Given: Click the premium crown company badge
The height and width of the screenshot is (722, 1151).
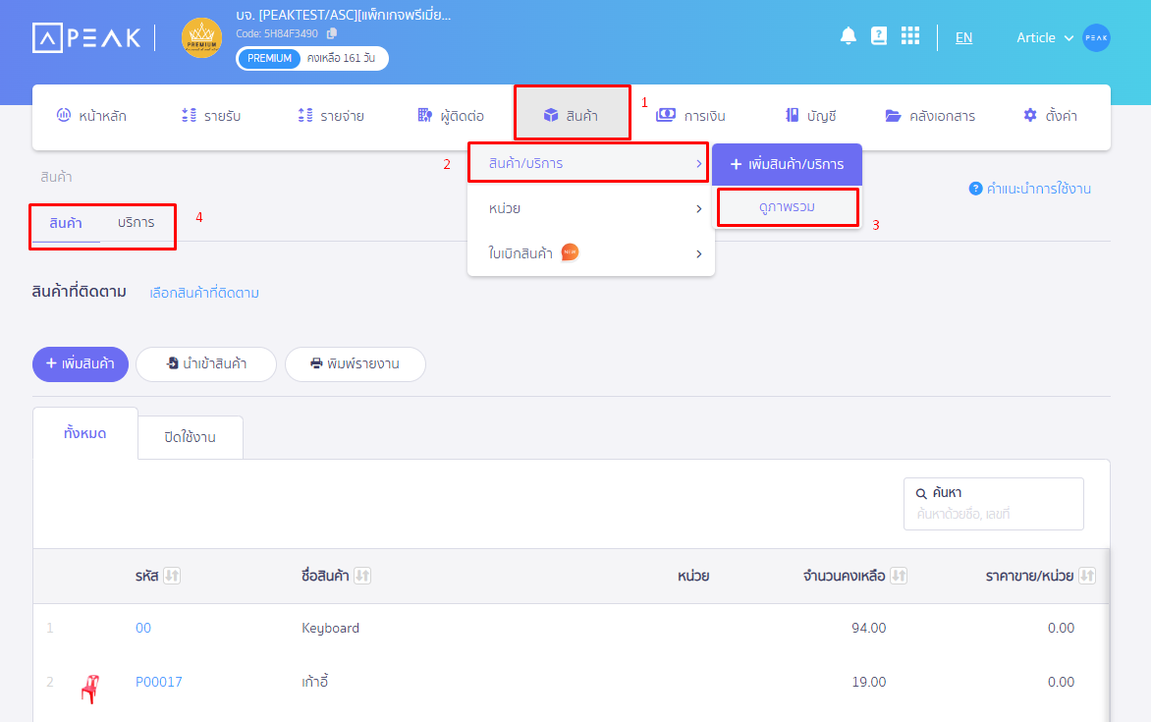Looking at the screenshot, I should point(201,38).
